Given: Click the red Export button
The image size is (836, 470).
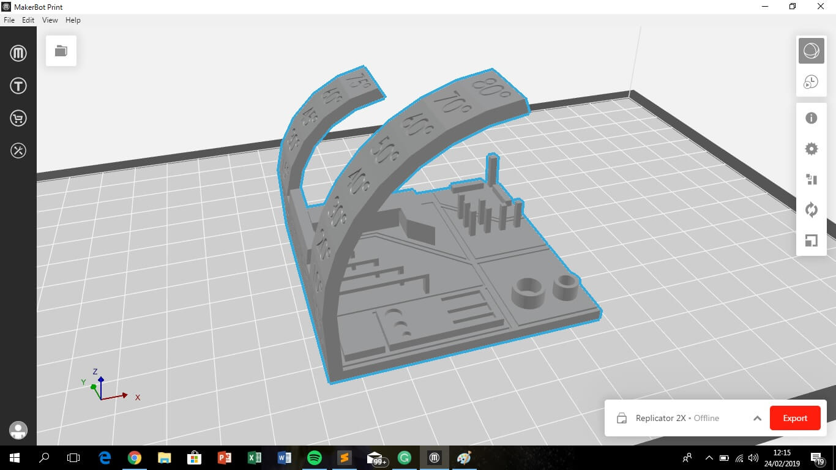Looking at the screenshot, I should coord(795,418).
